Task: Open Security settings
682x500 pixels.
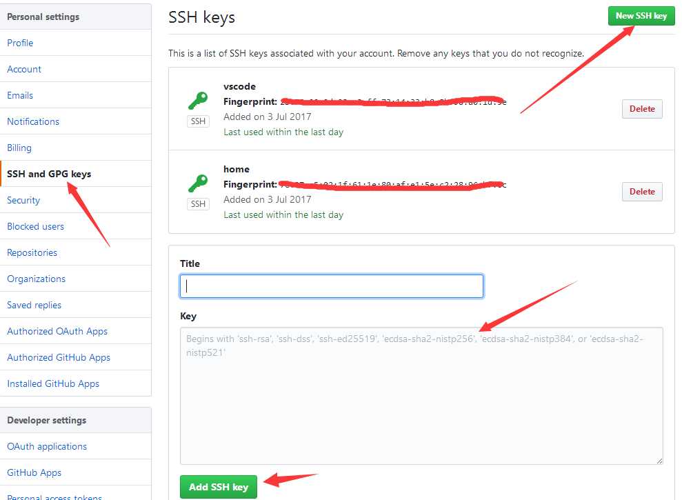Action: (x=23, y=200)
